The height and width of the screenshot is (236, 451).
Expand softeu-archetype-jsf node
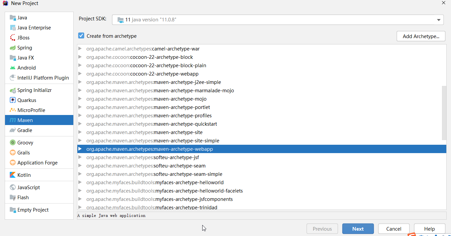[x=80, y=157]
